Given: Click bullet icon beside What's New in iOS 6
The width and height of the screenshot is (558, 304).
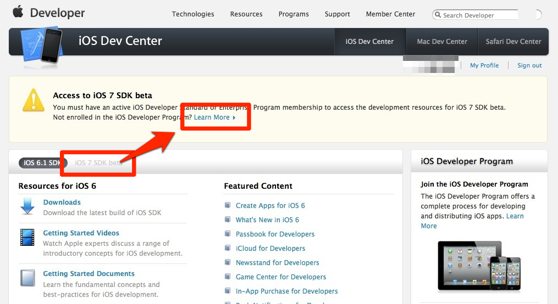Looking at the screenshot, I should pos(228,219).
